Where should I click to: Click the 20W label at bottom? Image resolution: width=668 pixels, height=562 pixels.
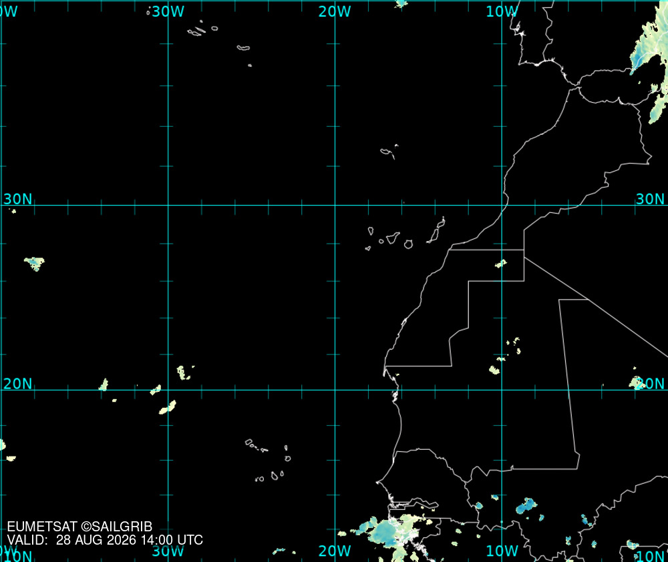pyautogui.click(x=335, y=551)
